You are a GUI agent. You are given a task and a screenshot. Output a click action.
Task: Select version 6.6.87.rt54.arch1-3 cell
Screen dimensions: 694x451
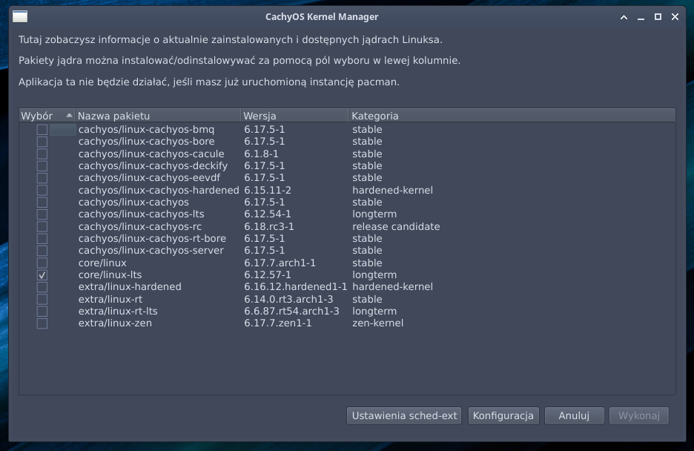[291, 311]
